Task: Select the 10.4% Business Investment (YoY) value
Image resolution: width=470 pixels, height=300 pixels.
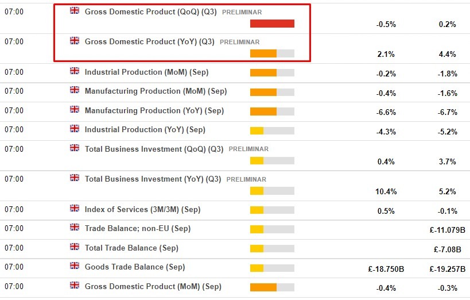Action: coord(386,191)
